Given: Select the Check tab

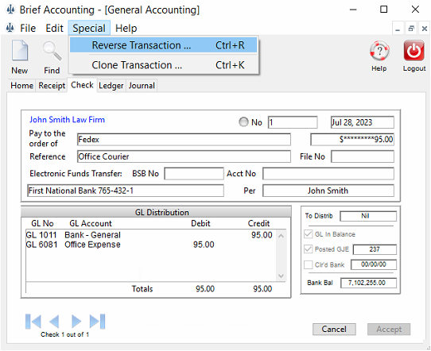Looking at the screenshot, I should [x=82, y=85].
